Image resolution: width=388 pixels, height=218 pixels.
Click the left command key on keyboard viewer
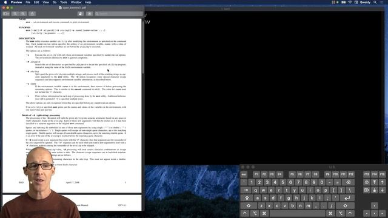click(264, 213)
